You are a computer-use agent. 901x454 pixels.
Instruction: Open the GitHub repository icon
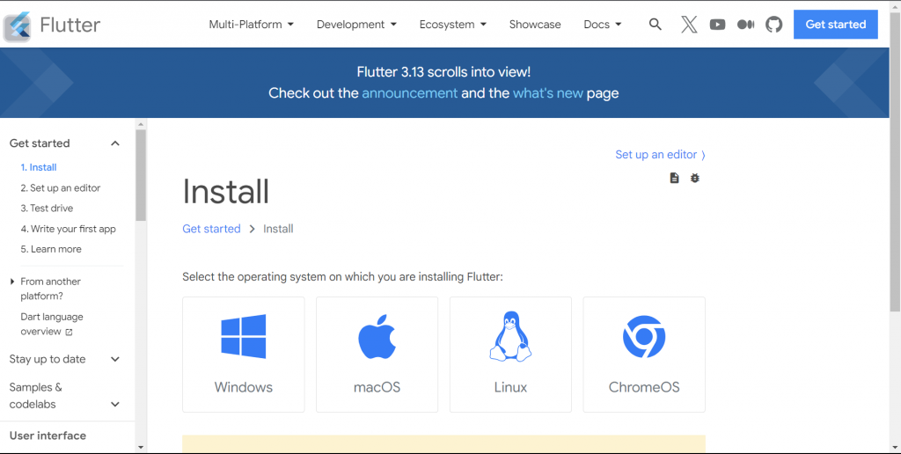pyautogui.click(x=774, y=24)
